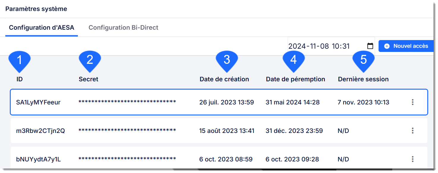
Task: Click callout marker number 2
Action: [x=90, y=61]
